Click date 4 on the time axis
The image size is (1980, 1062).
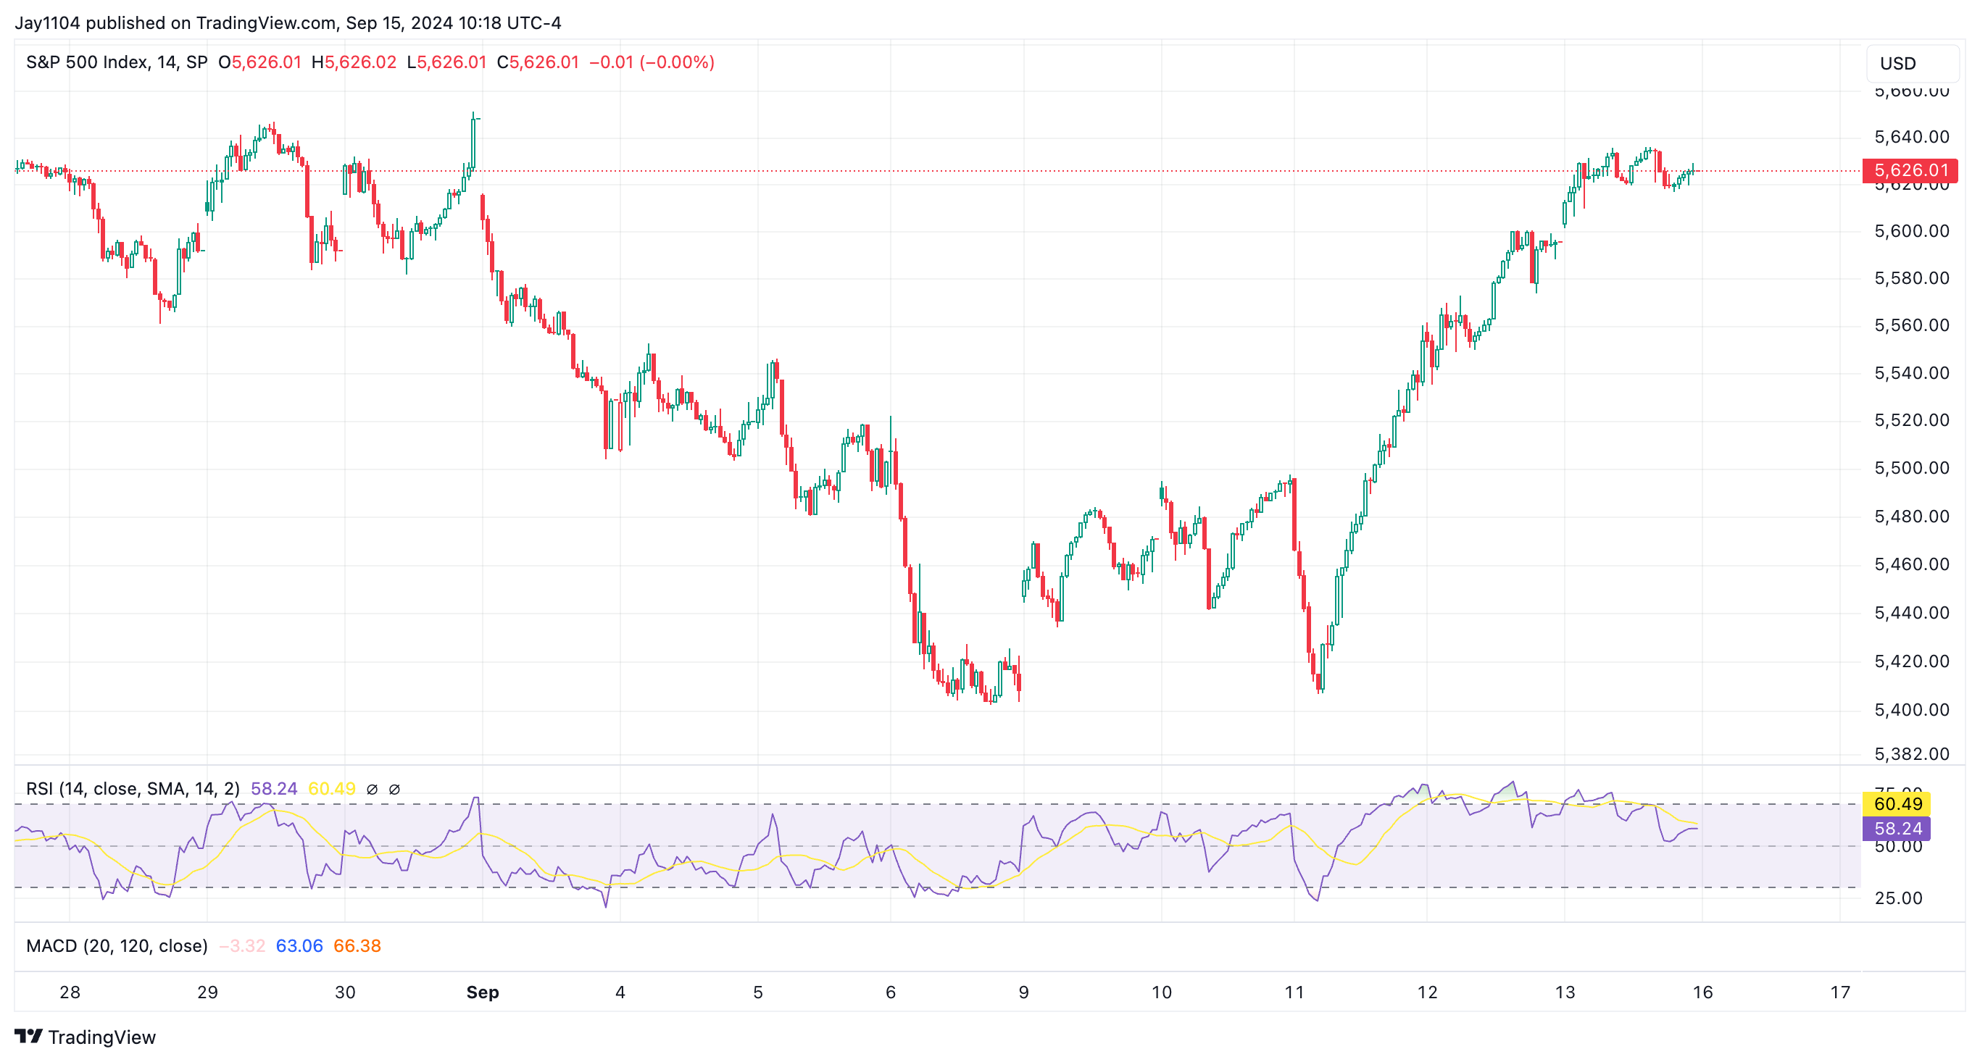click(x=620, y=992)
